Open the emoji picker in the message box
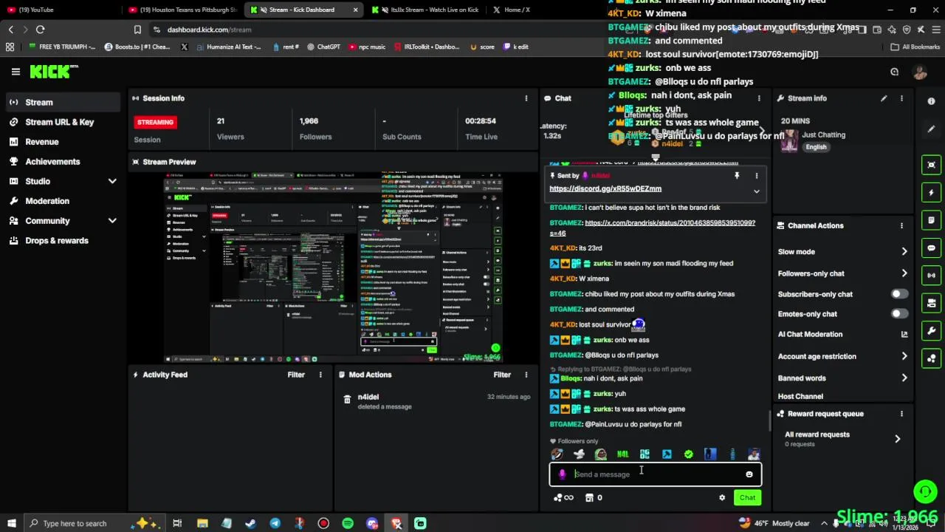The width and height of the screenshot is (945, 532). [749, 474]
